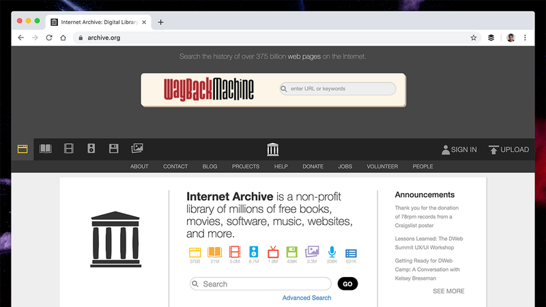Open Getting Ready for DWeb Camp announcement

pos(427,269)
